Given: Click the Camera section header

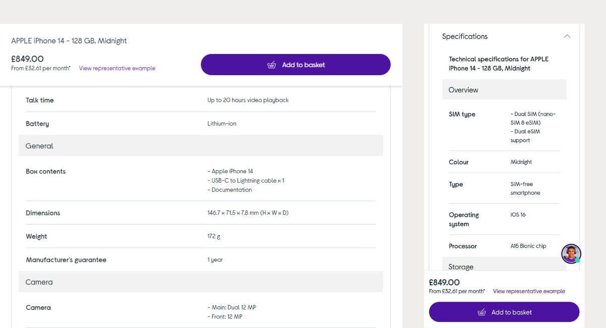Looking at the screenshot, I should (201, 282).
